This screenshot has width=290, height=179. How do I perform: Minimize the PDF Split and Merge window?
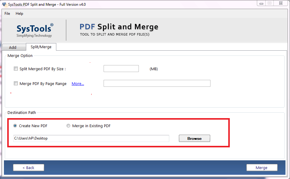[x=261, y=3]
